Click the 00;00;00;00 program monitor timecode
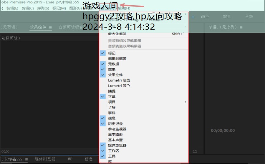 pos(223,130)
